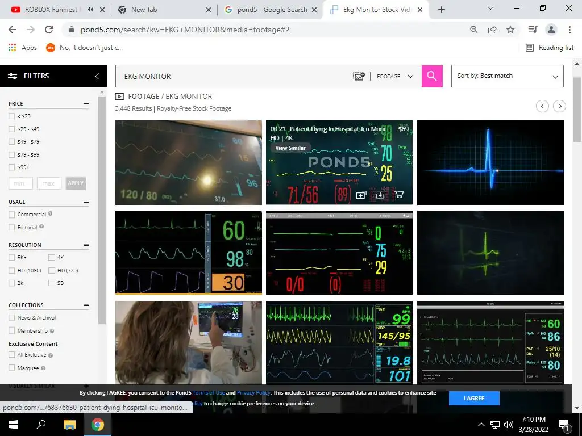The image size is (582, 436).
Task: Open Windows search on taskbar
Action: point(41,425)
